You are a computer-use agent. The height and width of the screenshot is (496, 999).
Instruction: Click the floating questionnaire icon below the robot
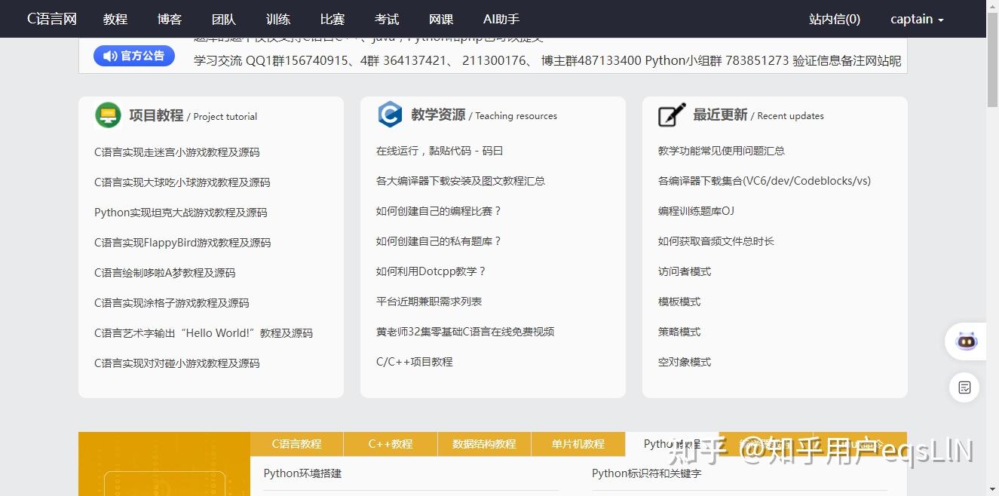[x=966, y=387]
